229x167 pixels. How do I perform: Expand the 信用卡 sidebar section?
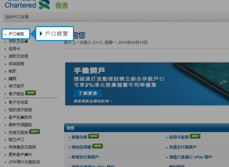pyautogui.click(x=14, y=49)
